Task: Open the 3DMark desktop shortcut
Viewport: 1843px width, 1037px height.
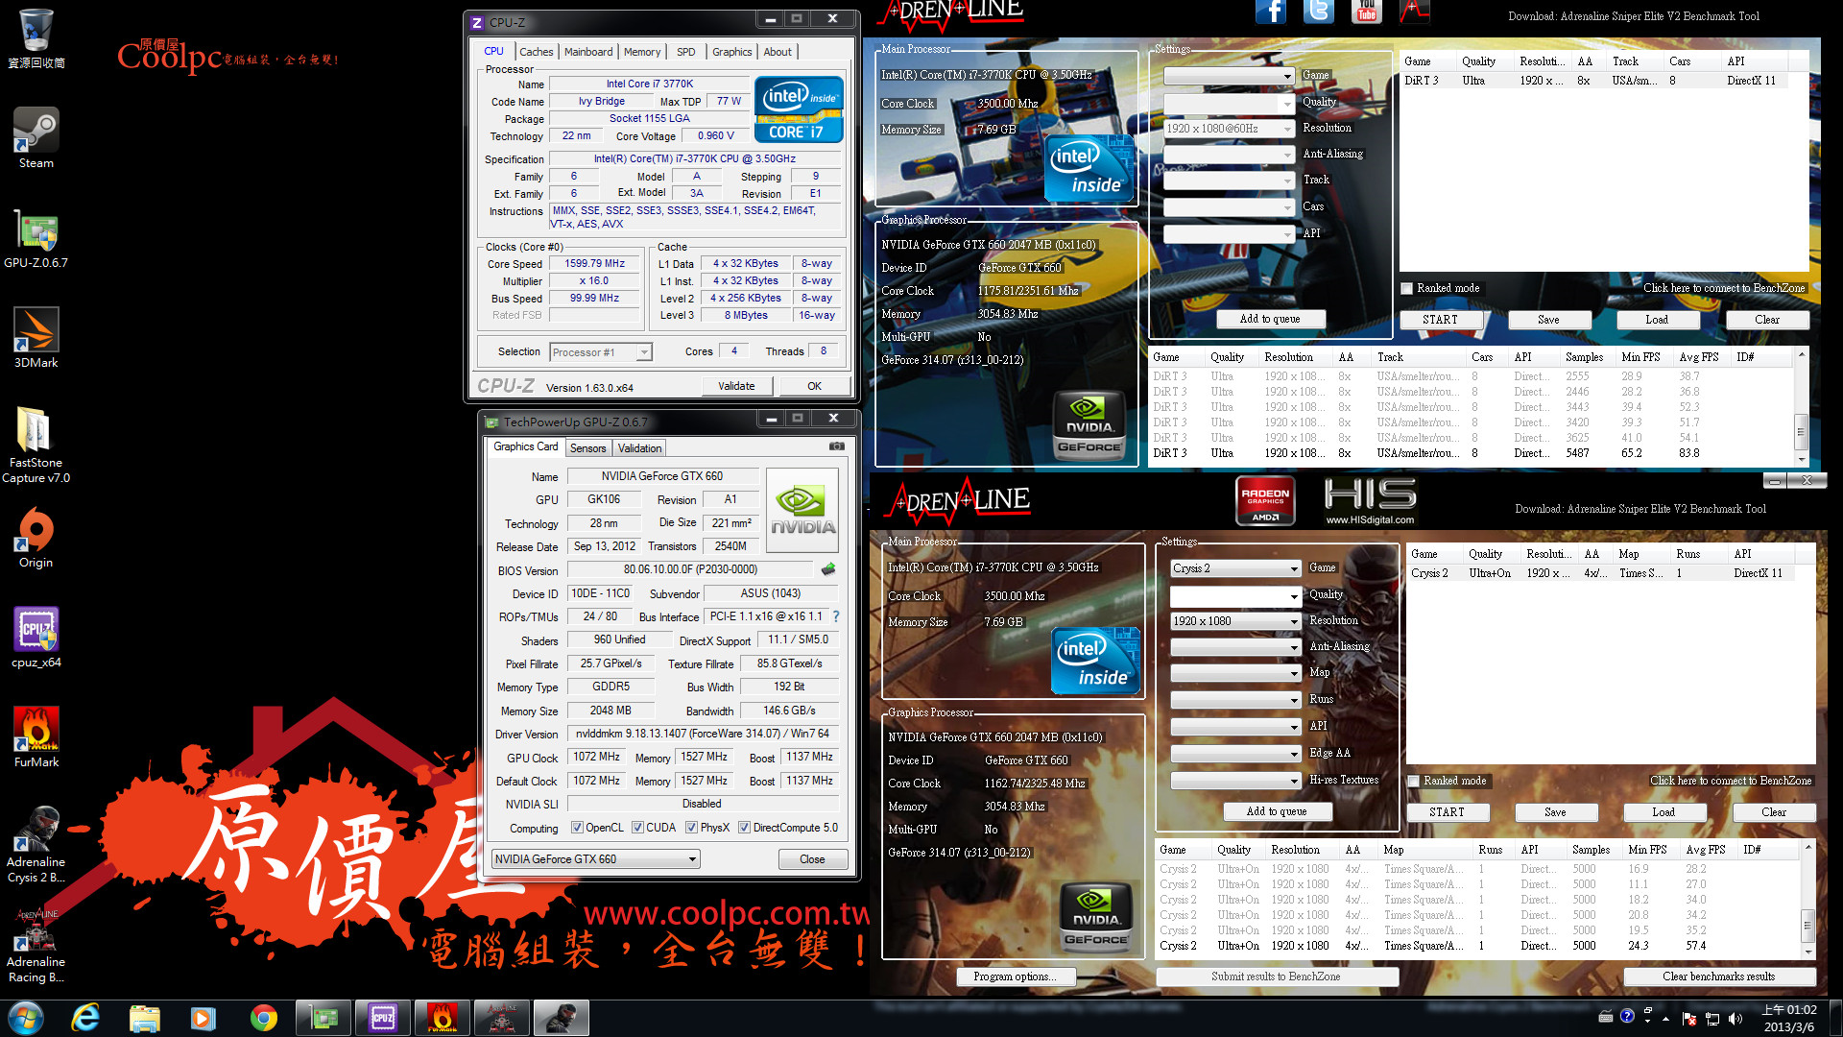Action: click(36, 338)
